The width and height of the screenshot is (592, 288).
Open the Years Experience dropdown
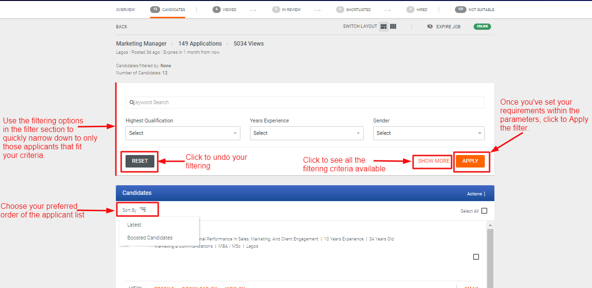tap(306, 133)
